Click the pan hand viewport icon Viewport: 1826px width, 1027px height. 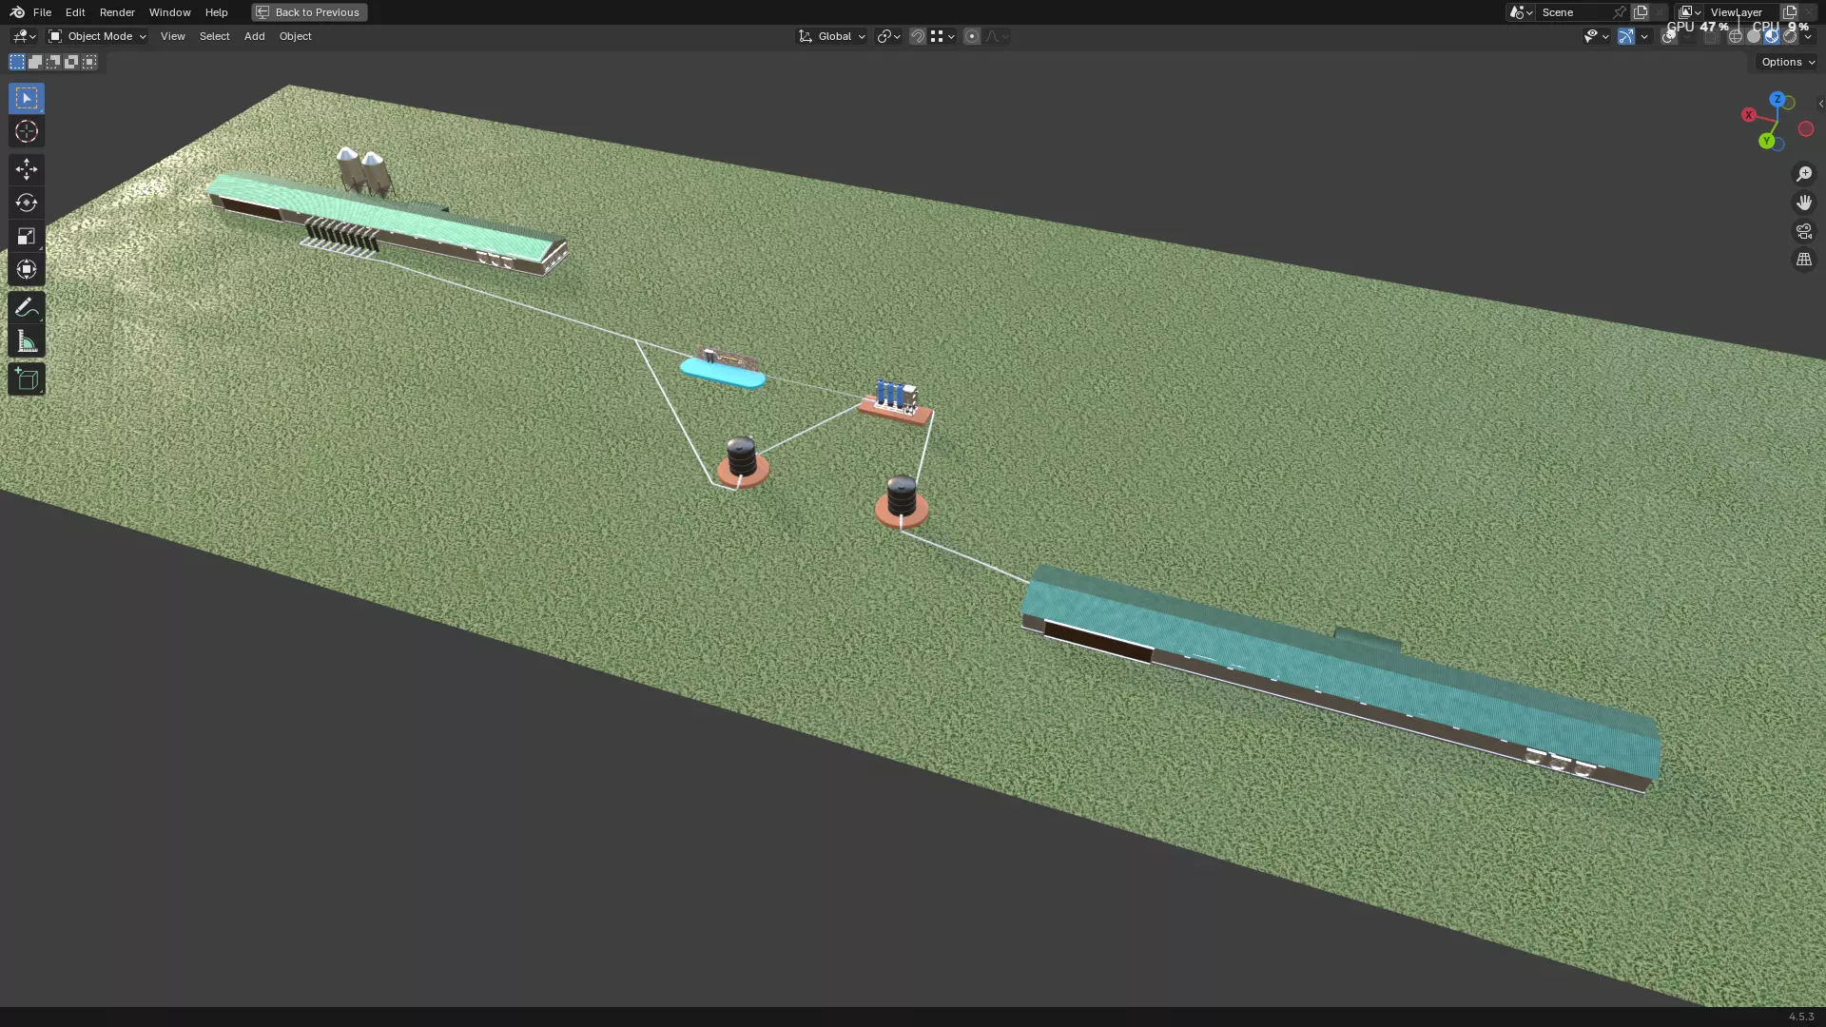coord(1803,203)
